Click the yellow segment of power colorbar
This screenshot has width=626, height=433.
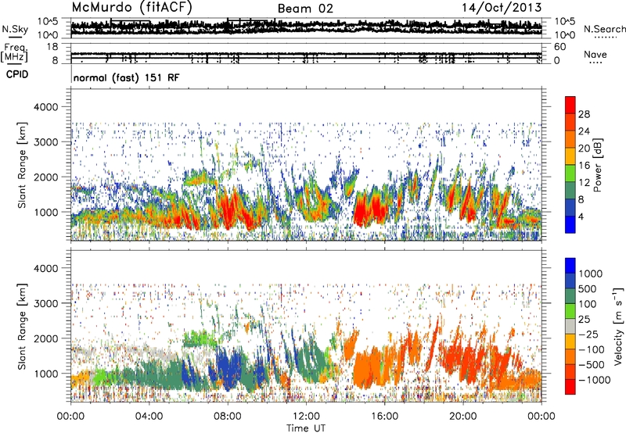coord(570,156)
